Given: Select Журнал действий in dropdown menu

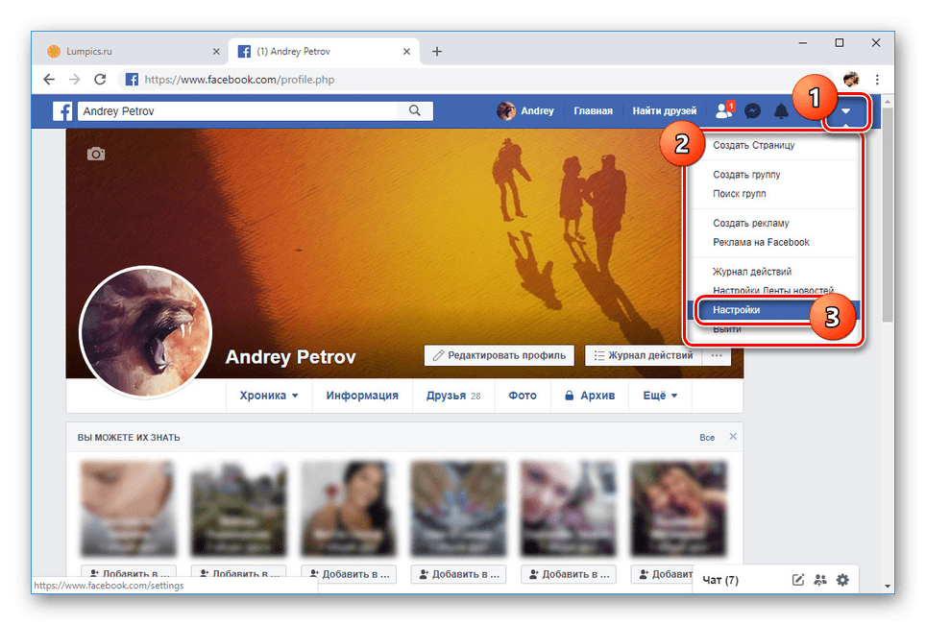Looking at the screenshot, I should point(752,272).
